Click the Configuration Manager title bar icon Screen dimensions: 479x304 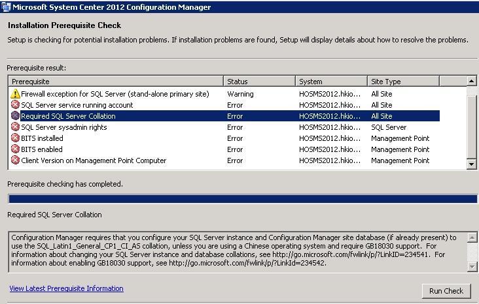(6, 7)
